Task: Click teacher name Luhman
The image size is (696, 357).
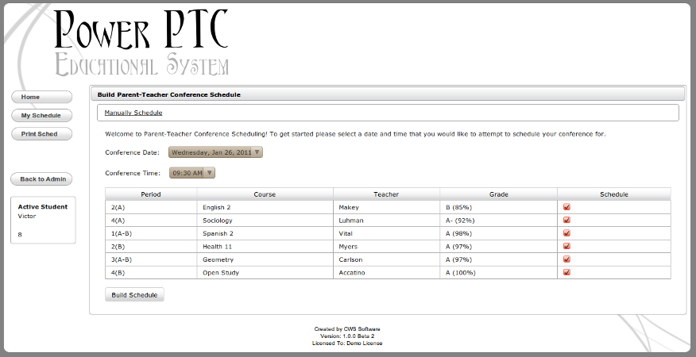Action: [350, 221]
